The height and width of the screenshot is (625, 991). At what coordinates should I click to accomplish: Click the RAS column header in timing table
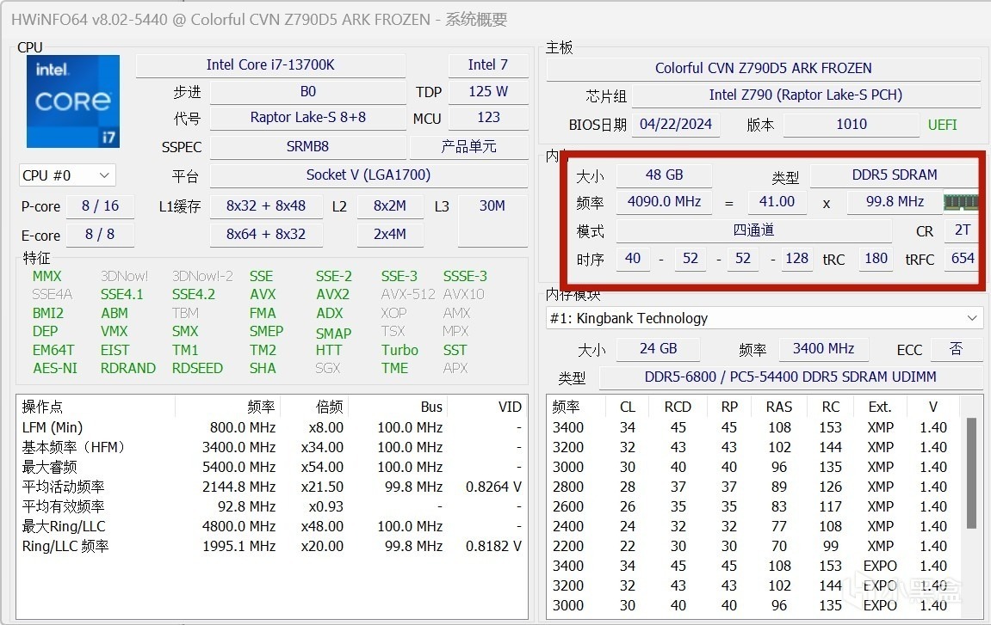pyautogui.click(x=779, y=407)
